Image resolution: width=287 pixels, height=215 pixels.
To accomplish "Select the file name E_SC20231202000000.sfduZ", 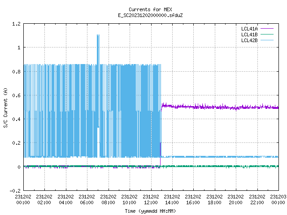I will [150, 15].
